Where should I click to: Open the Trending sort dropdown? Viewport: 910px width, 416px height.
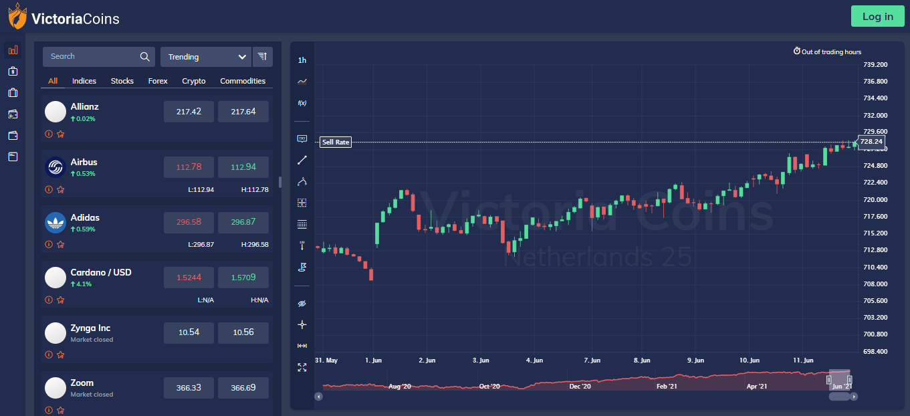tap(206, 57)
